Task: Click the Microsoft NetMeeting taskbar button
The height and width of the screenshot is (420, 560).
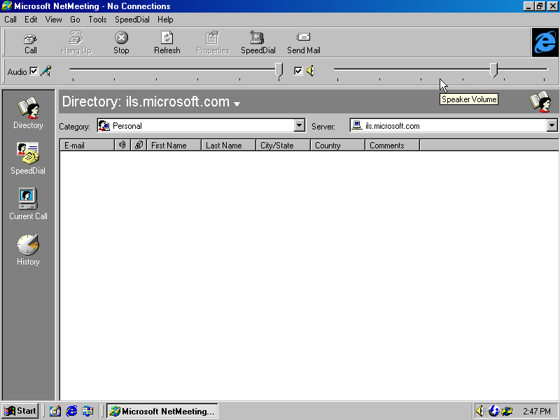Action: tap(162, 411)
